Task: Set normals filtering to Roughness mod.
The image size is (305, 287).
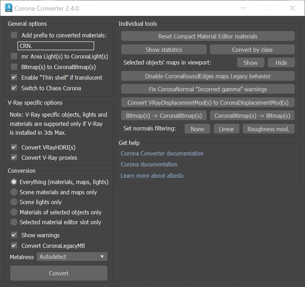Action: pyautogui.click(x=268, y=129)
